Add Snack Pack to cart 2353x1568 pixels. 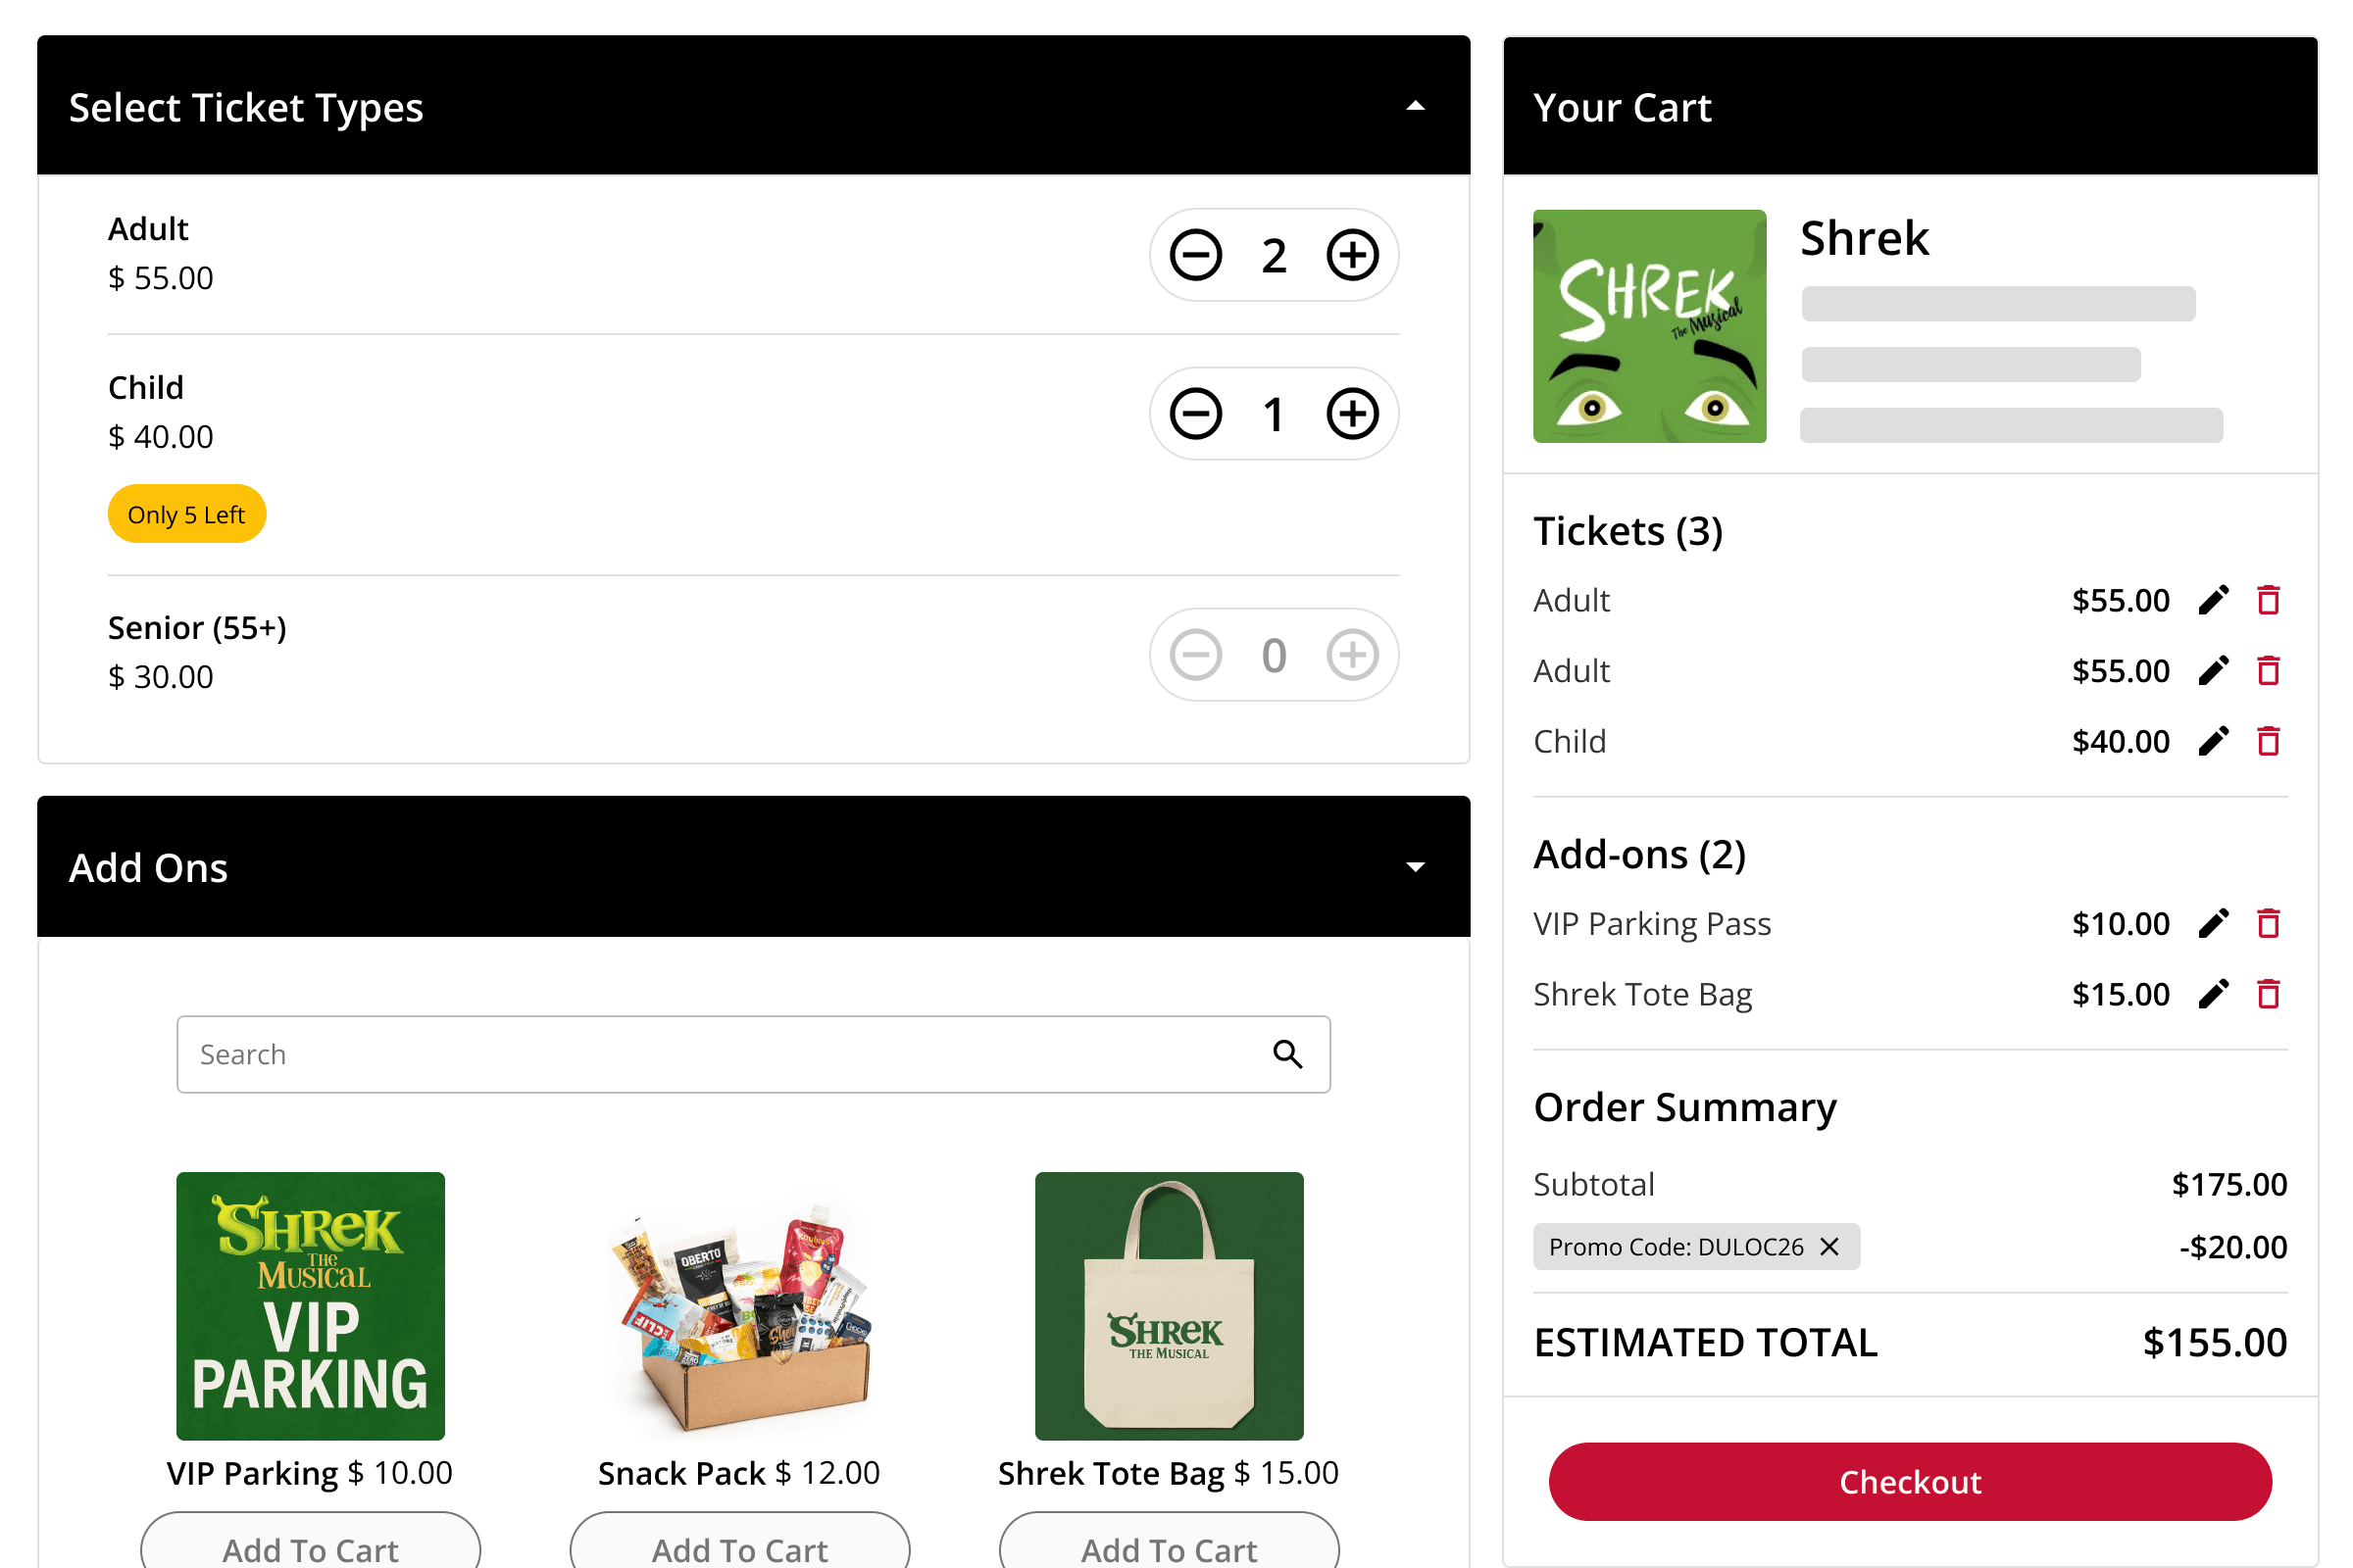tap(739, 1542)
